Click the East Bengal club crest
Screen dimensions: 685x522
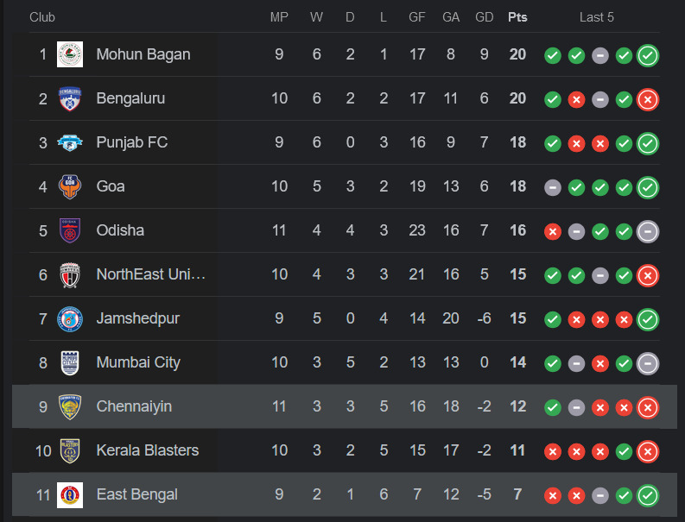pyautogui.click(x=70, y=494)
